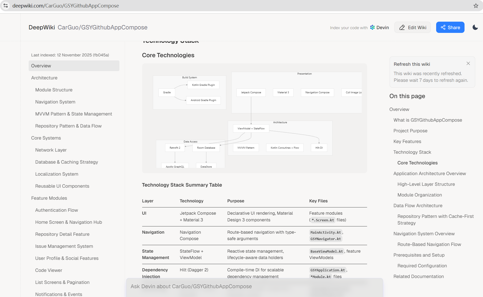Click the Jetpack Compose diagram node

251,92
